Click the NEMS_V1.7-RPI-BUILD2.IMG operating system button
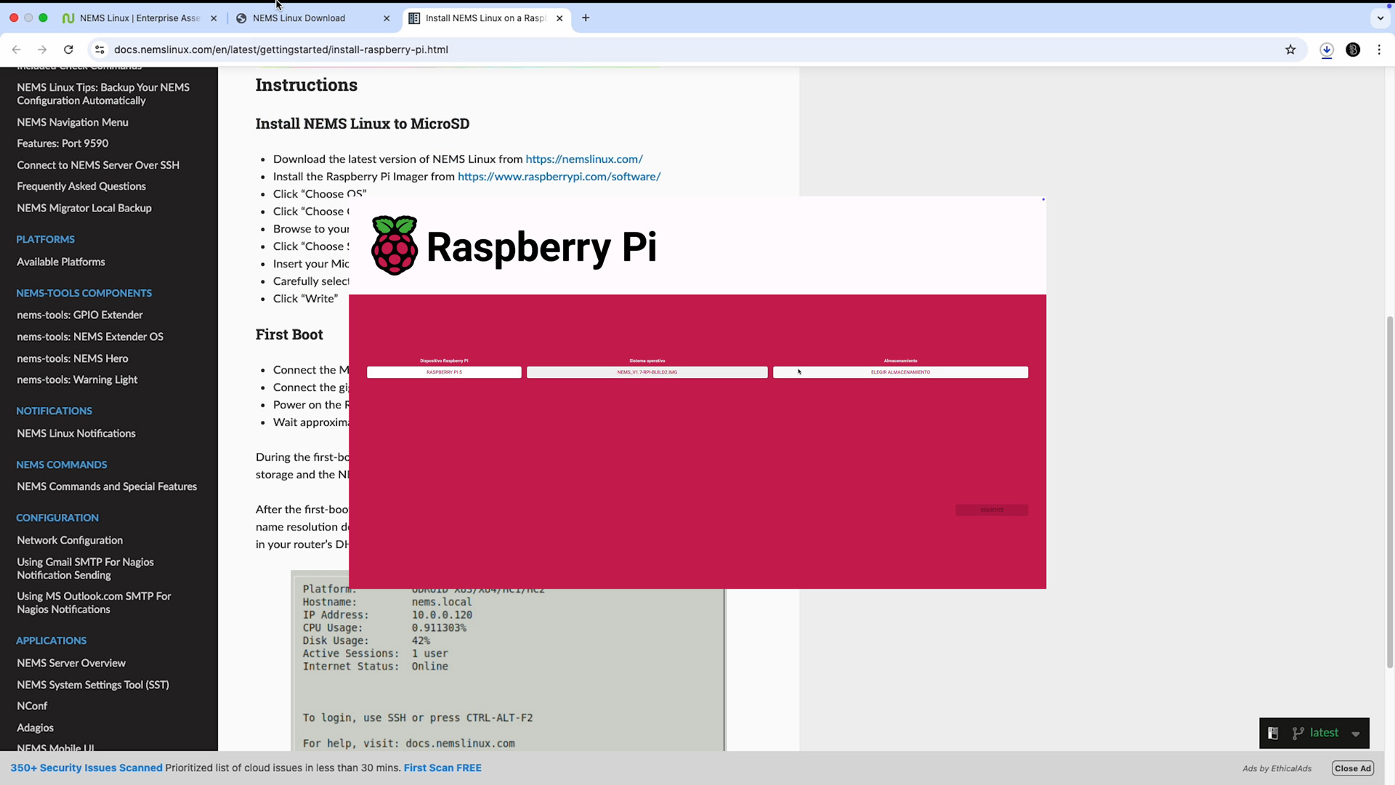Image resolution: width=1395 pixels, height=785 pixels. tap(647, 372)
